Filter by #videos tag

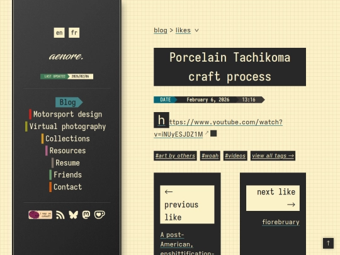[x=235, y=156]
